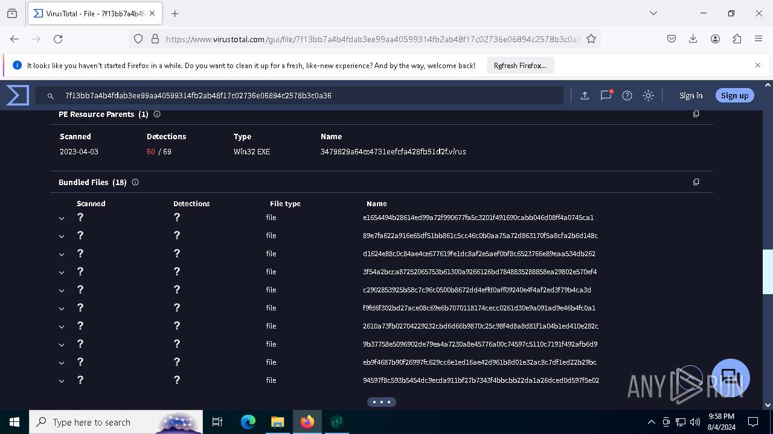Open Windows notification center icon
The height and width of the screenshot is (434, 773).
(753, 422)
